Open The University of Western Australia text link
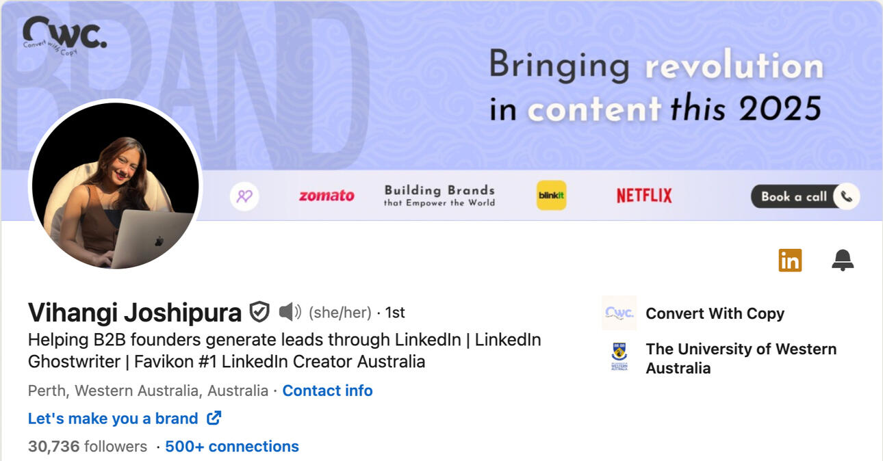Image resolution: width=883 pixels, height=461 pixels. 741,358
